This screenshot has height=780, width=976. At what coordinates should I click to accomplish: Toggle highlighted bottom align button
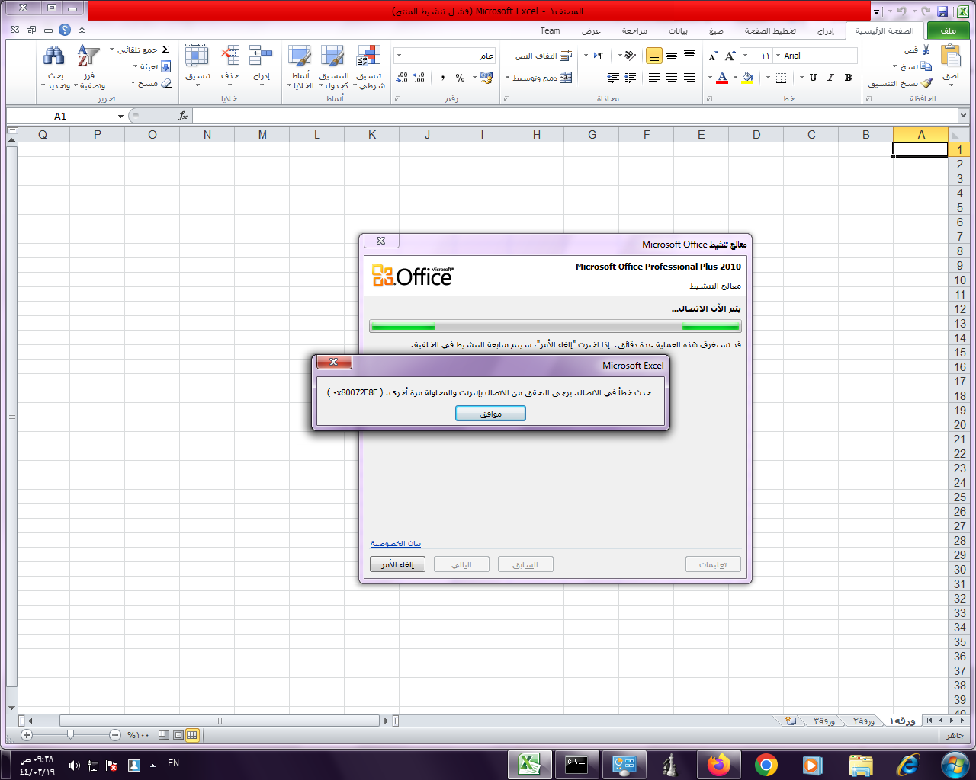click(654, 56)
